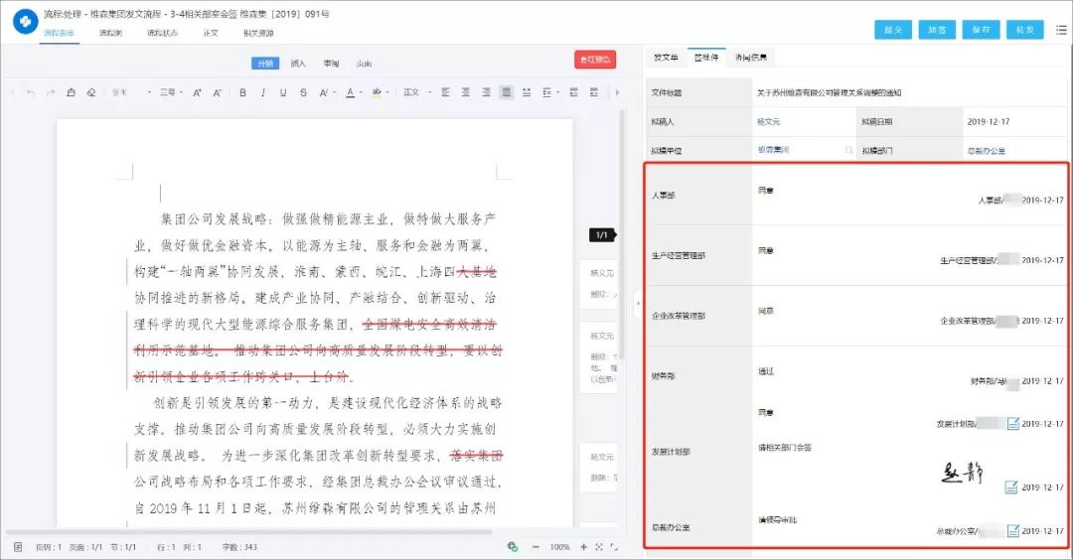
Task: Open the 签批件 panel tab
Action: point(706,58)
